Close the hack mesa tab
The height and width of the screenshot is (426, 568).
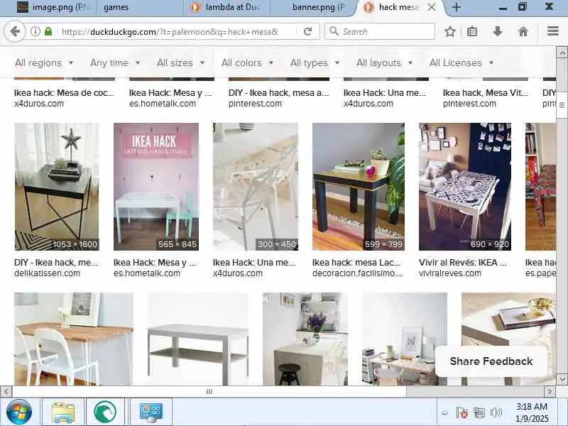(x=432, y=7)
